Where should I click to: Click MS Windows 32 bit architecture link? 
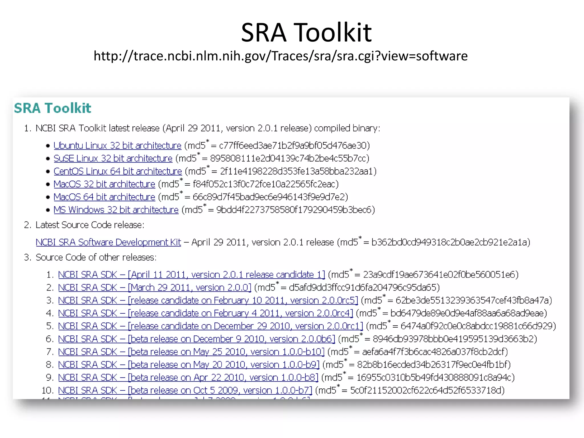[116, 210]
